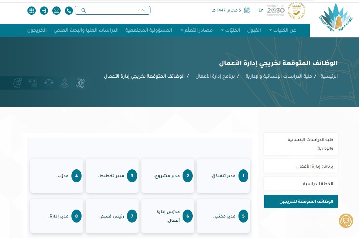Screen dimensions: 359x238
Task: Open the القبول menu item
Action: pyautogui.click(x=254, y=30)
